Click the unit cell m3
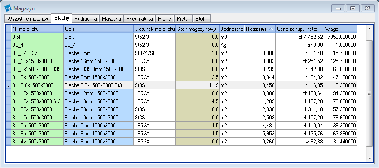The image size is (379, 168). [232, 37]
